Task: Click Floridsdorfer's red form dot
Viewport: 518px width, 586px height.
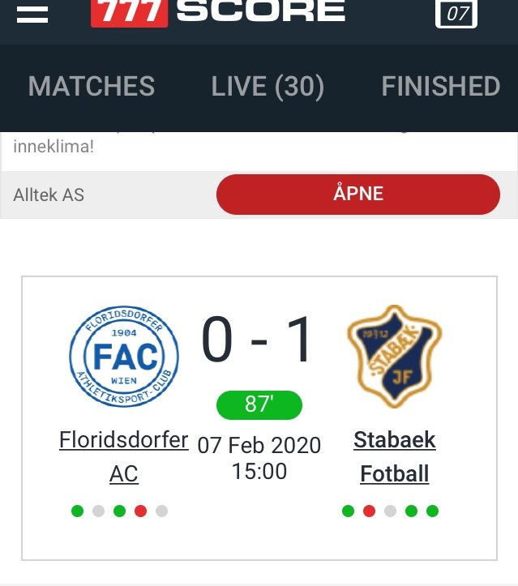Action: pos(140,511)
